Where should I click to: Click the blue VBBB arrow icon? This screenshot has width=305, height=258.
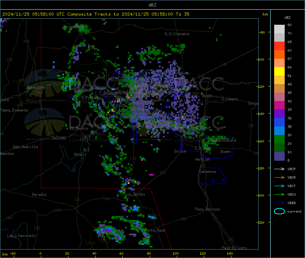pyautogui.click(x=279, y=203)
